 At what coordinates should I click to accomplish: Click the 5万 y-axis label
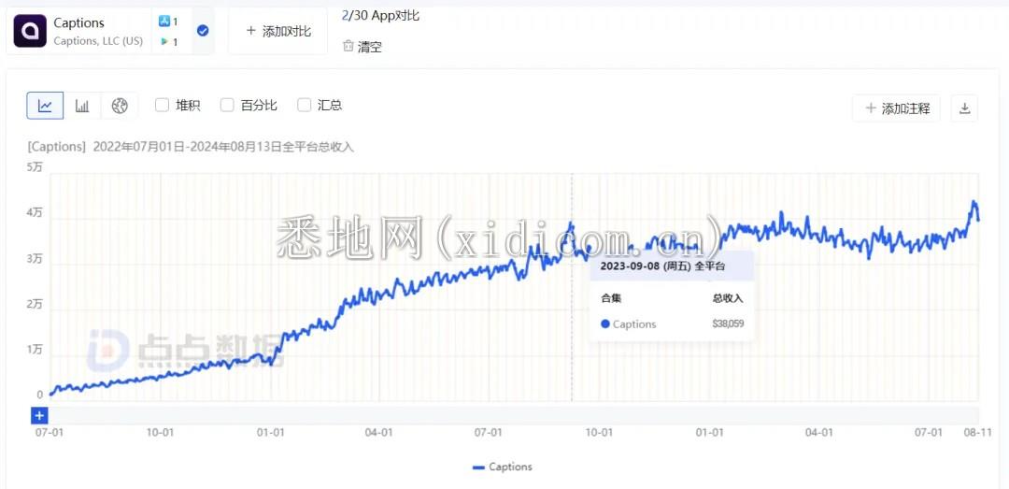click(35, 166)
